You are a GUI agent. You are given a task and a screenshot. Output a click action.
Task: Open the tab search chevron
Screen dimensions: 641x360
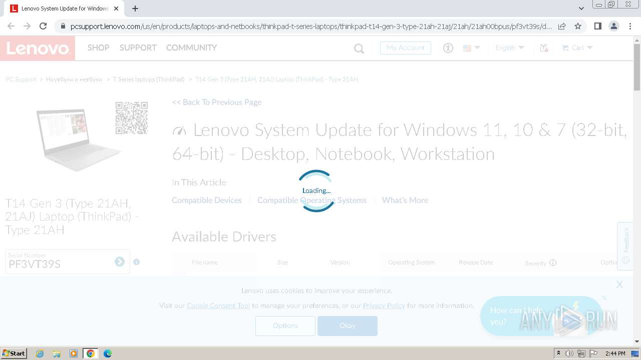coord(581,8)
